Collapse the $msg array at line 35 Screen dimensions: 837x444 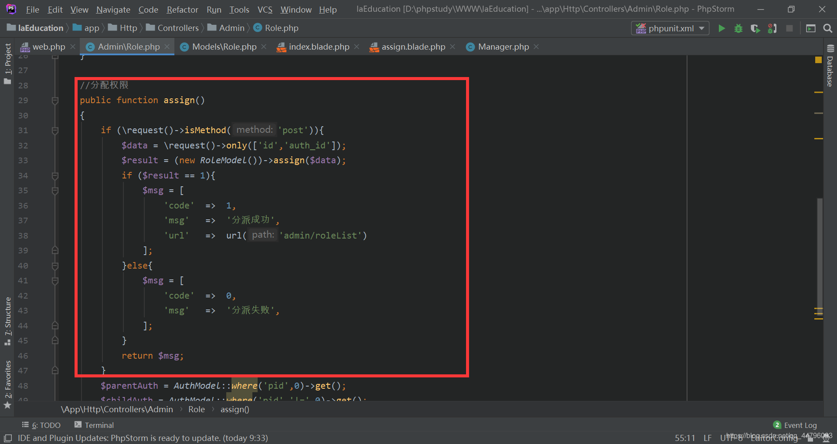(x=55, y=191)
